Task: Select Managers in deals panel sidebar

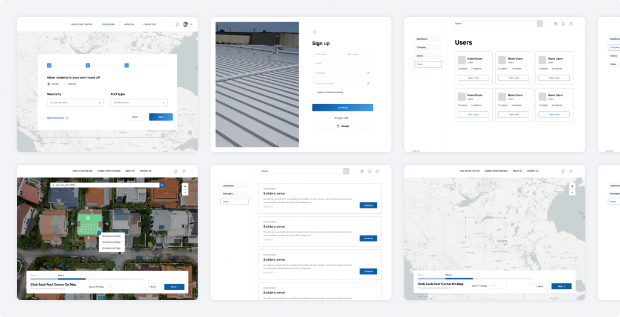Action: pos(234,194)
